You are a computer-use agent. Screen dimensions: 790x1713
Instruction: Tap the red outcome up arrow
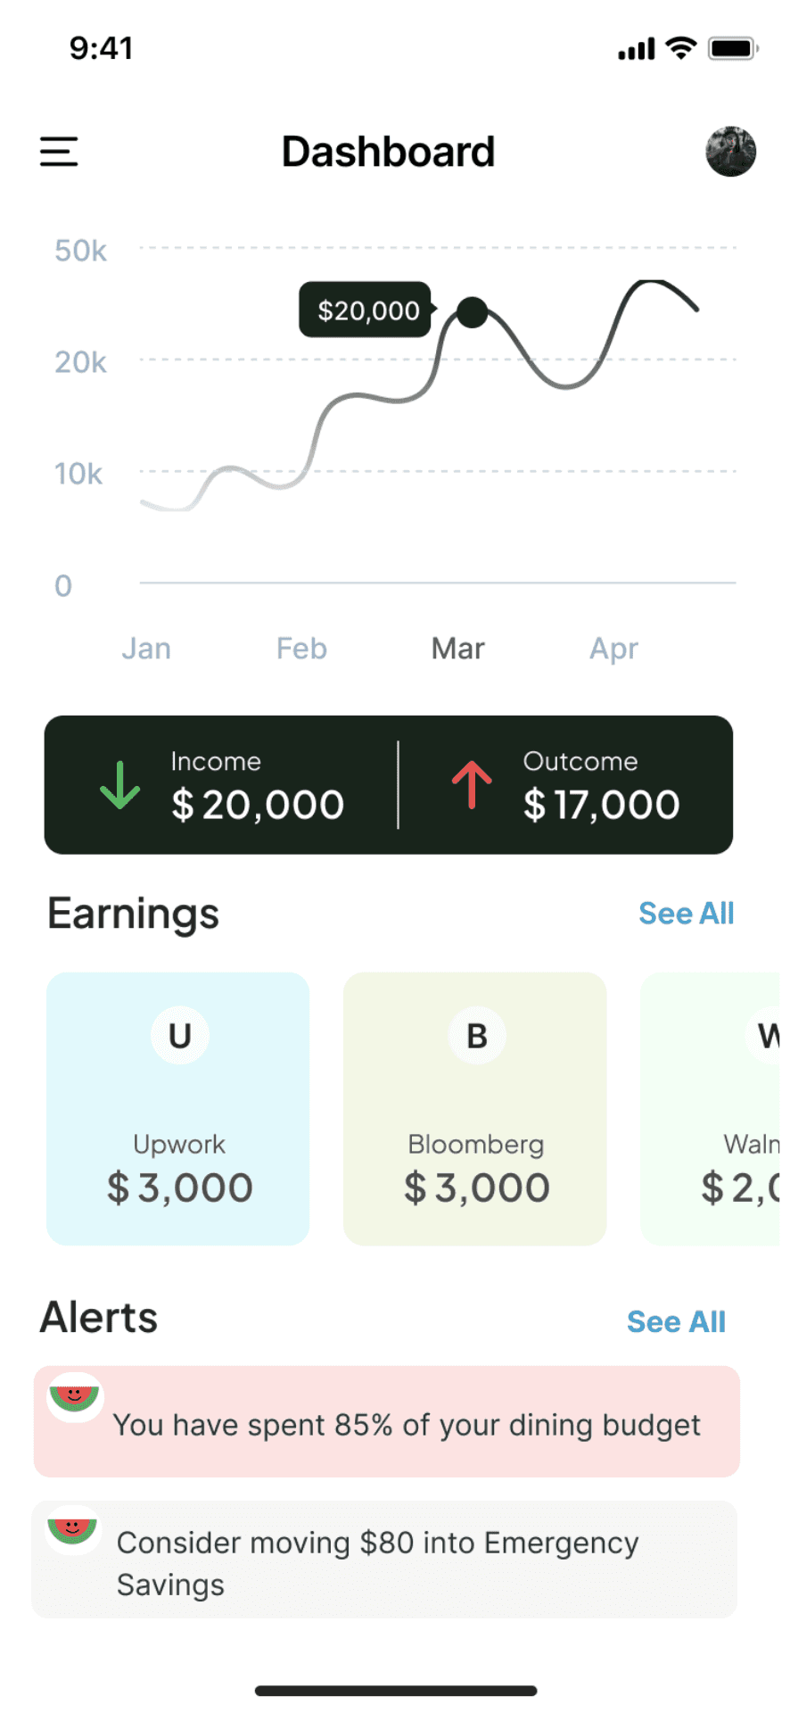click(x=472, y=785)
